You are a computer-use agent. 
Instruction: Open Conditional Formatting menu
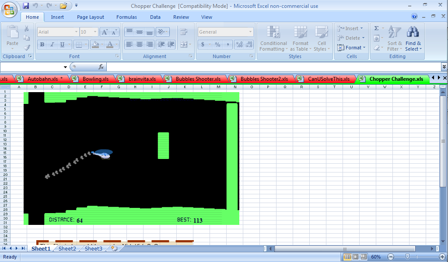(x=273, y=38)
